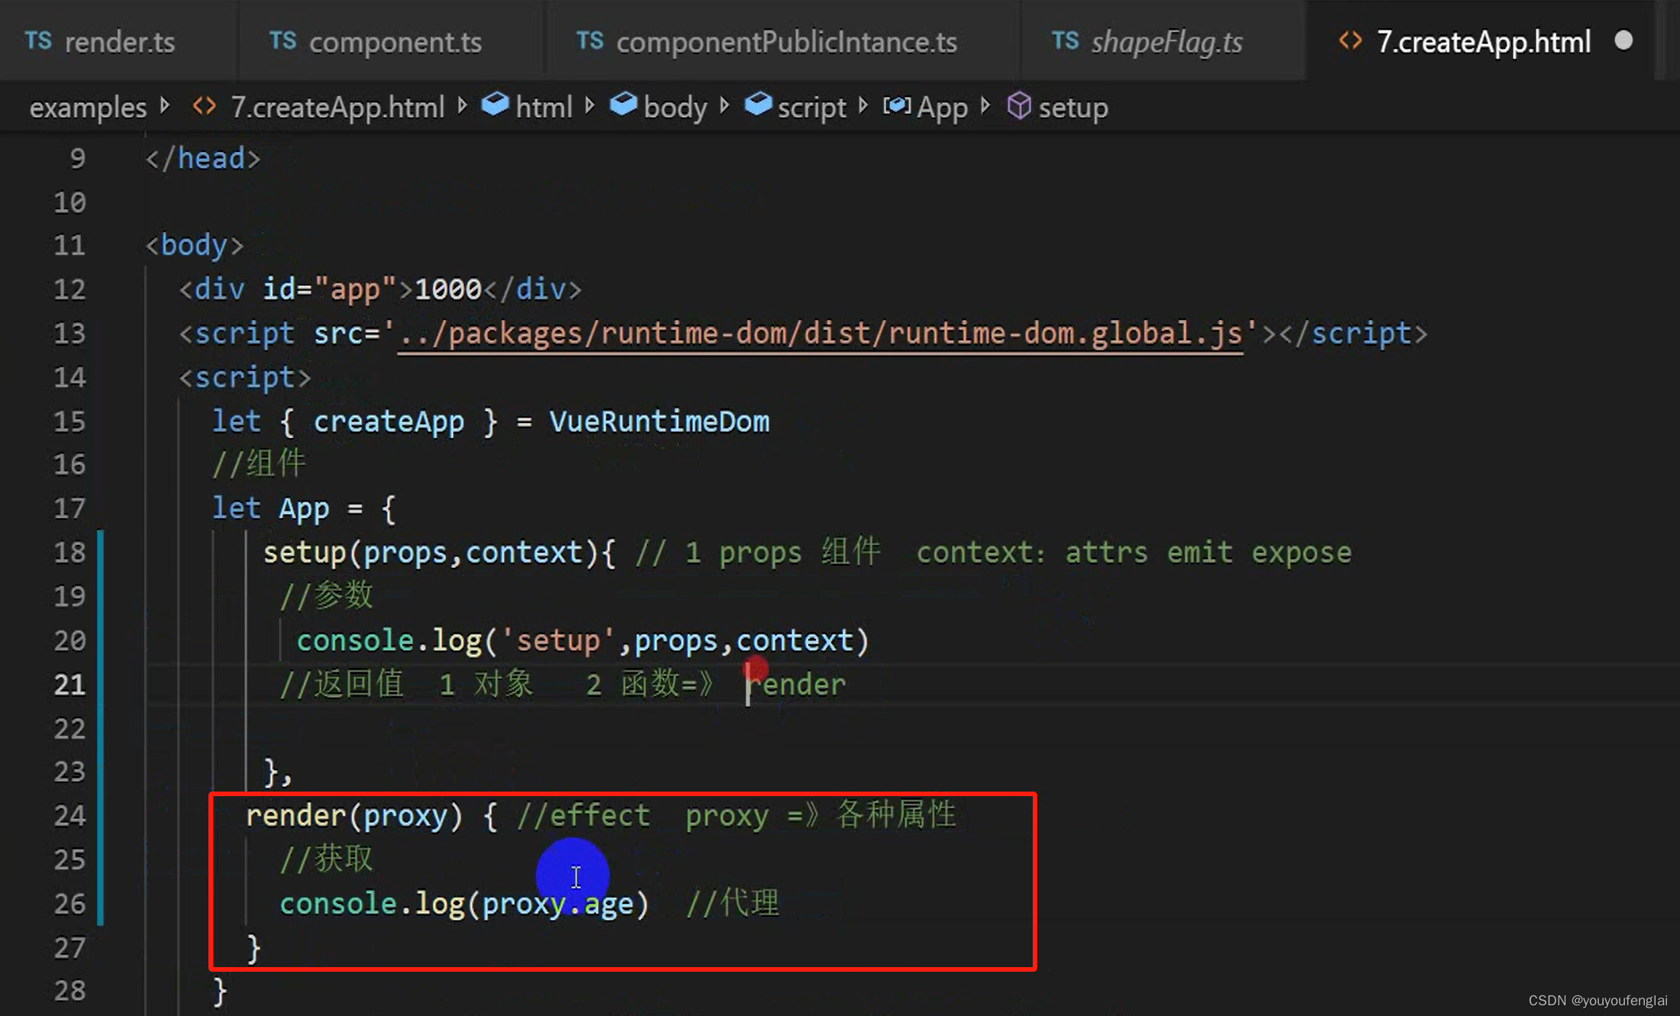Click the '1000' text inside the div
The height and width of the screenshot is (1016, 1680).
[448, 289]
